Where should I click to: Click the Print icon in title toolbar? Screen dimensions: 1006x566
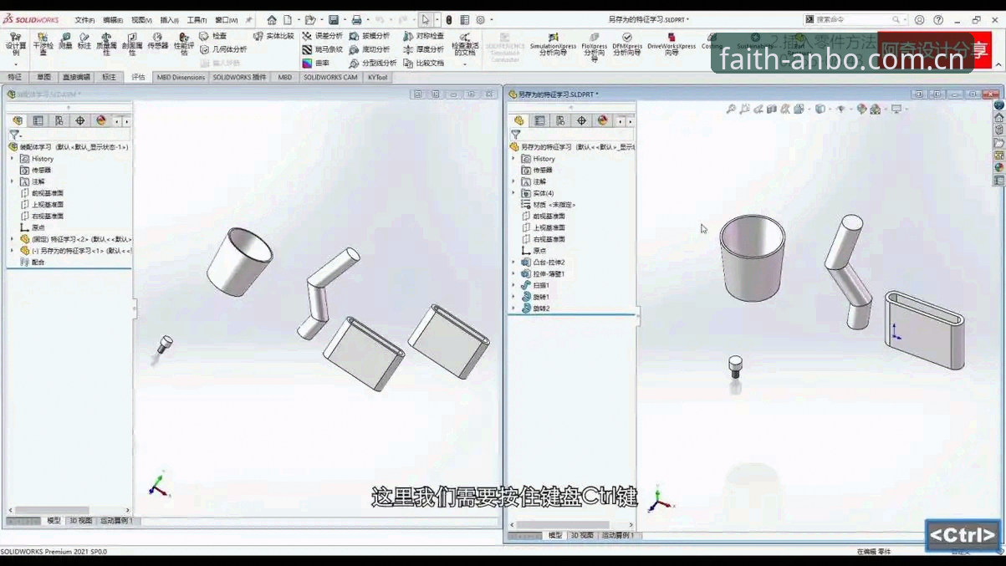coord(357,19)
